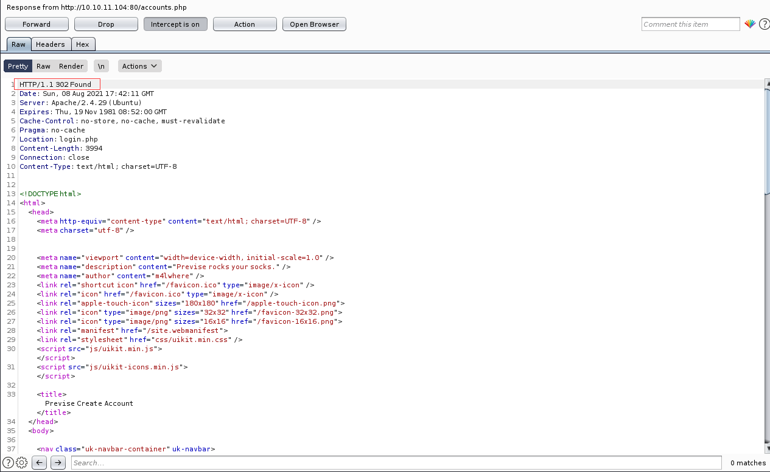Image resolution: width=770 pixels, height=472 pixels.
Task: Select the Pretty view mode
Action: coord(18,66)
